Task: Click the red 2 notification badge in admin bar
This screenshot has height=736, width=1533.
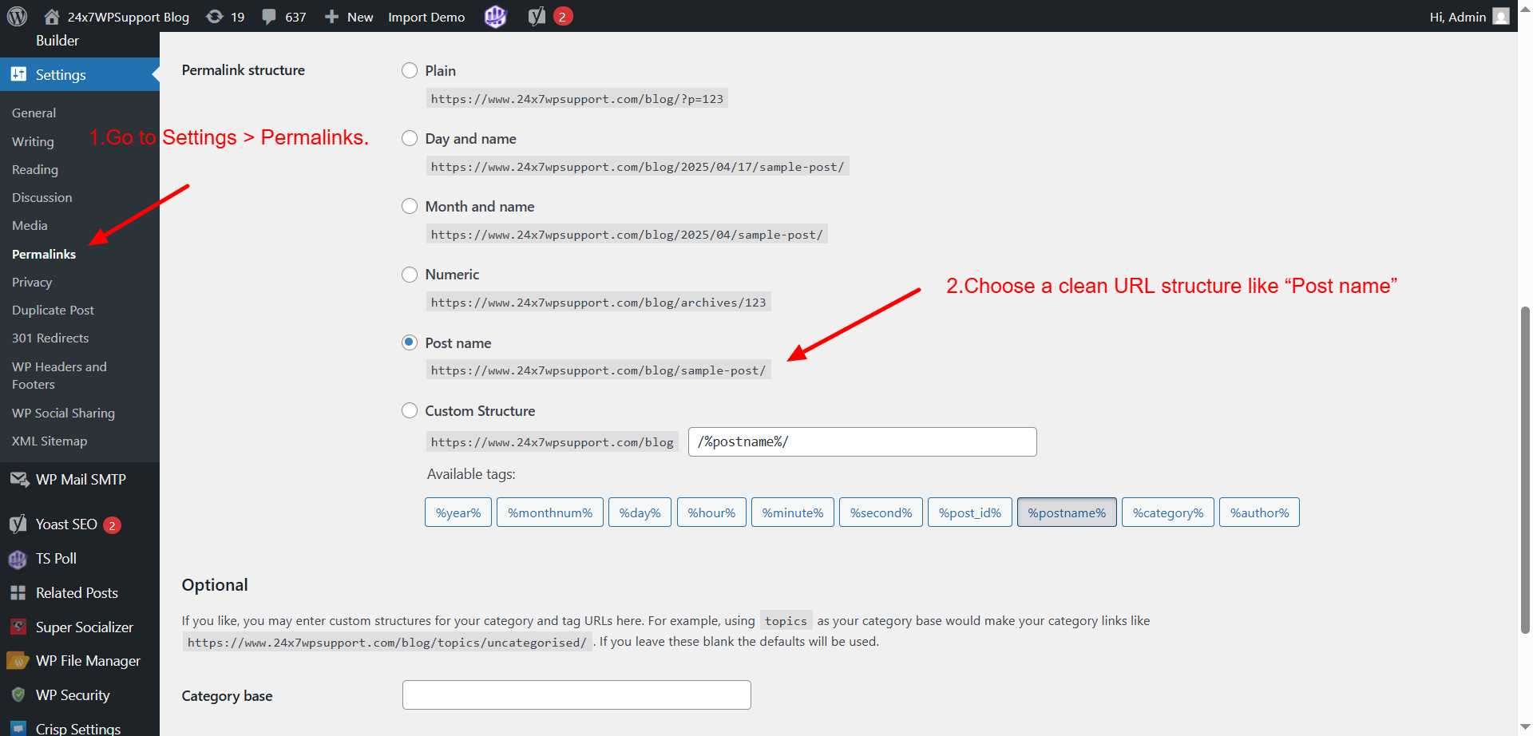Action: click(x=563, y=16)
